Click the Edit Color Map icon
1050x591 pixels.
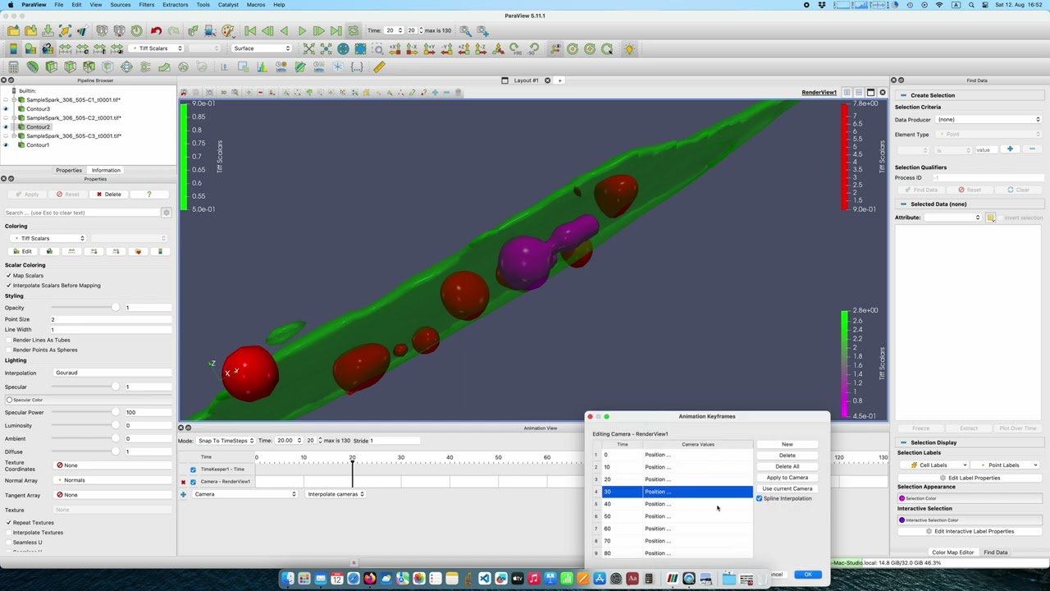30,48
